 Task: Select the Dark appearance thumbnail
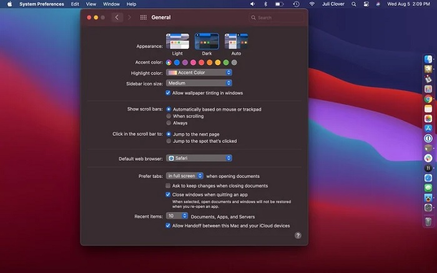click(x=207, y=41)
